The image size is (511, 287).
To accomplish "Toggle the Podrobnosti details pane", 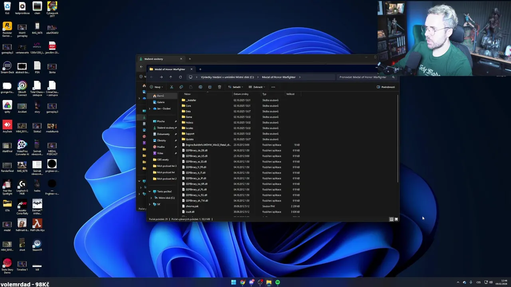I will 386,87.
